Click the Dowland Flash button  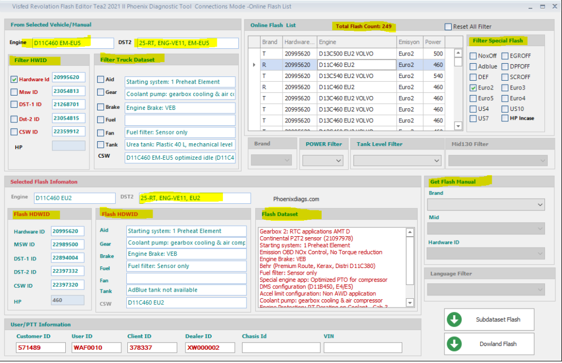coord(489,344)
